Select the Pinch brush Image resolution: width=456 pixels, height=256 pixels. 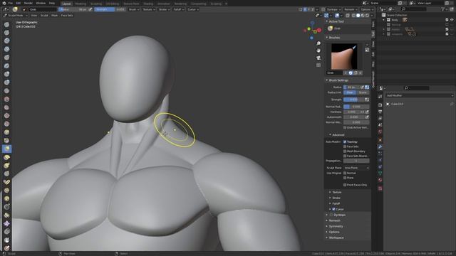click(6, 141)
